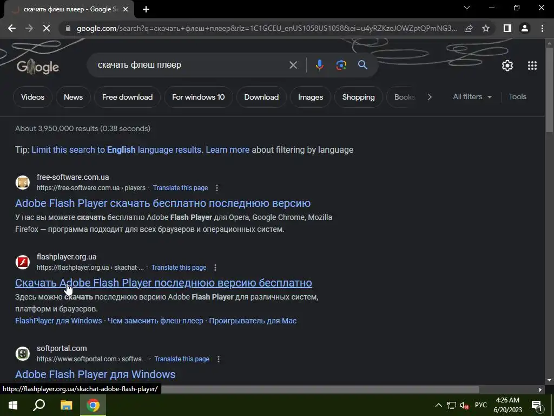The image size is (554, 416).
Task: Select the Download filter chip
Action: (x=261, y=97)
